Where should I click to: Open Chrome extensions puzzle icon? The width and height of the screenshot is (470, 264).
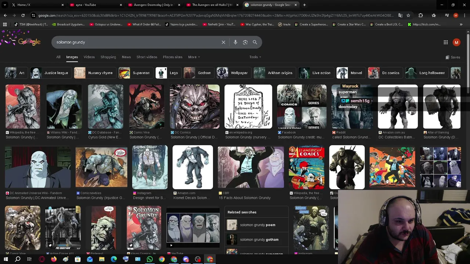click(x=421, y=15)
